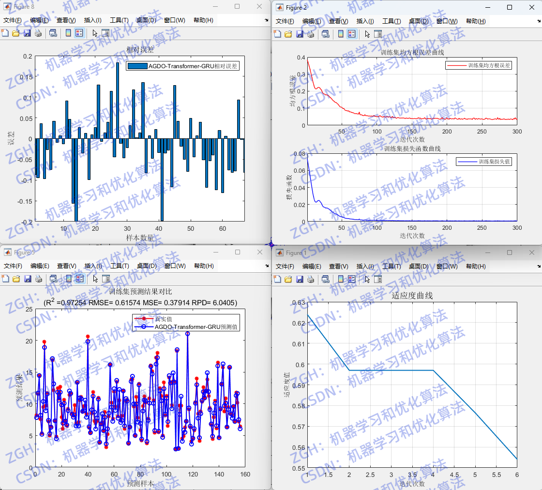Click Print Figure icon in Figure 8 toolbar

click(x=38, y=33)
